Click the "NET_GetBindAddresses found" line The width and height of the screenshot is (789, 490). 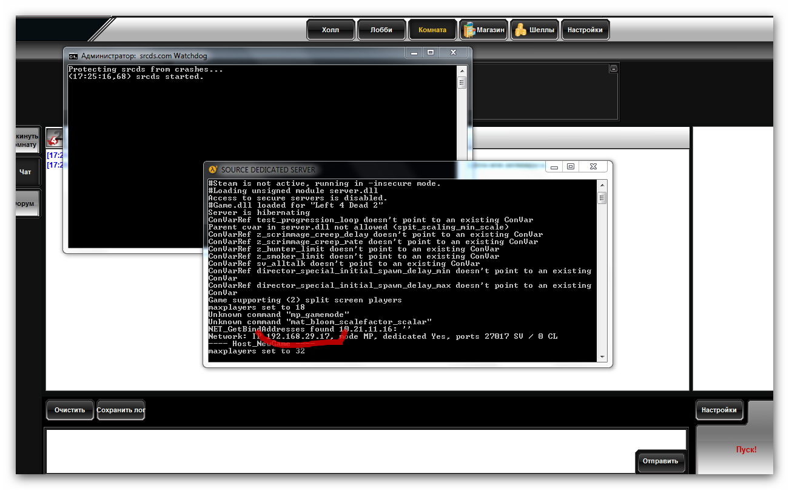310,329
